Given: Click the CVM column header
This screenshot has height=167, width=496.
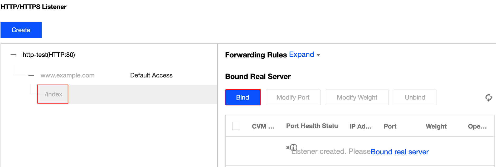Looking at the screenshot, I should click(263, 126).
